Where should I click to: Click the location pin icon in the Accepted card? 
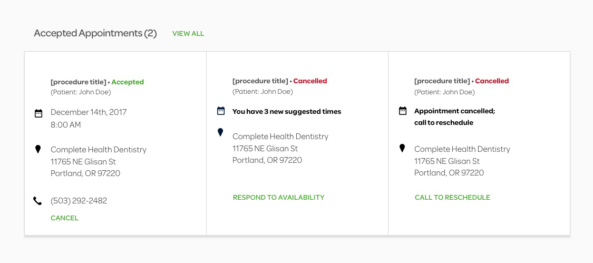38,149
